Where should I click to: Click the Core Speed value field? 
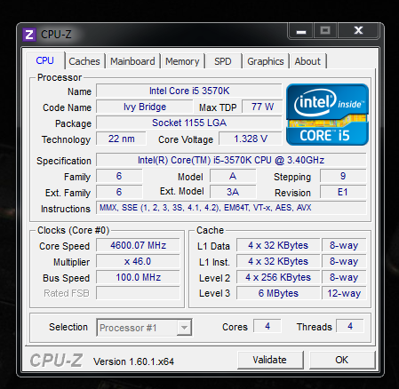click(x=138, y=245)
